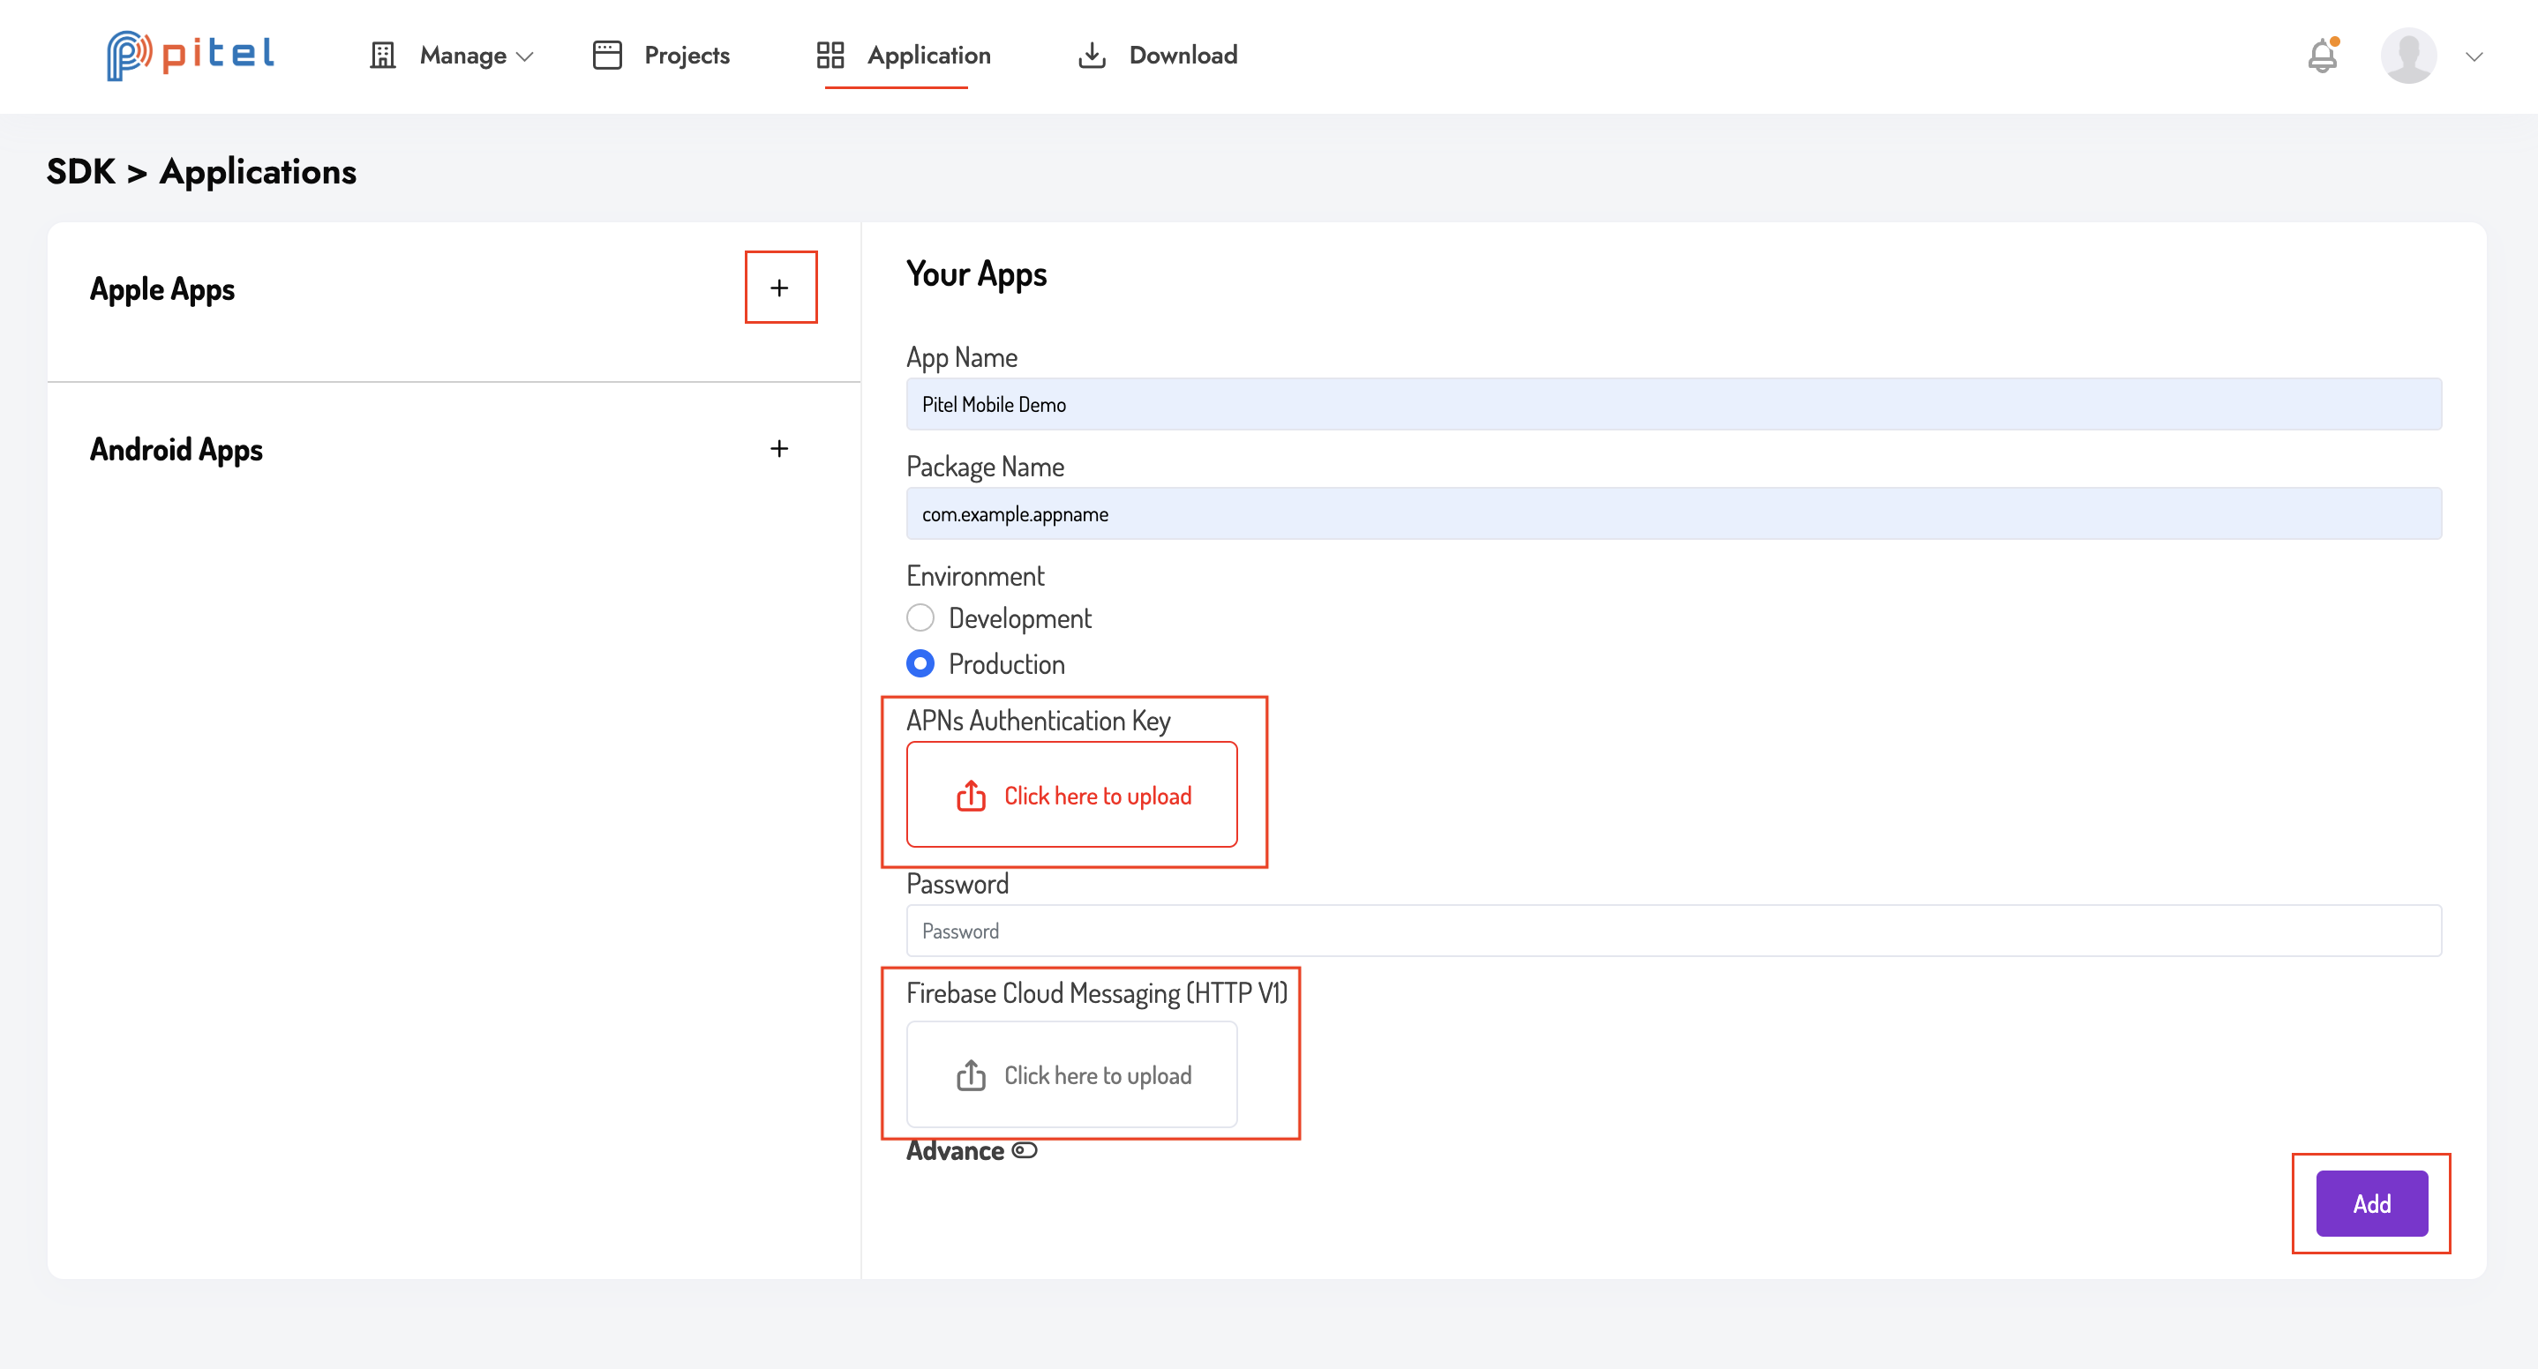Screen dimensions: 2538x1369
Task: Click the Projects window icon
Action: (607, 56)
